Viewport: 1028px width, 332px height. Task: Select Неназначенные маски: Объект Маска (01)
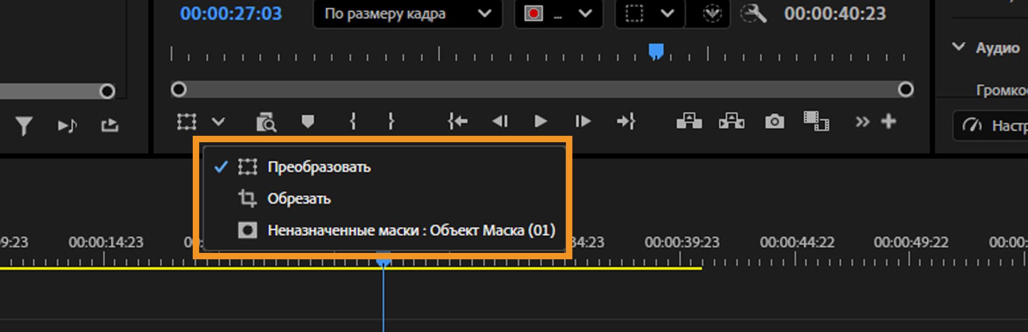tap(384, 230)
